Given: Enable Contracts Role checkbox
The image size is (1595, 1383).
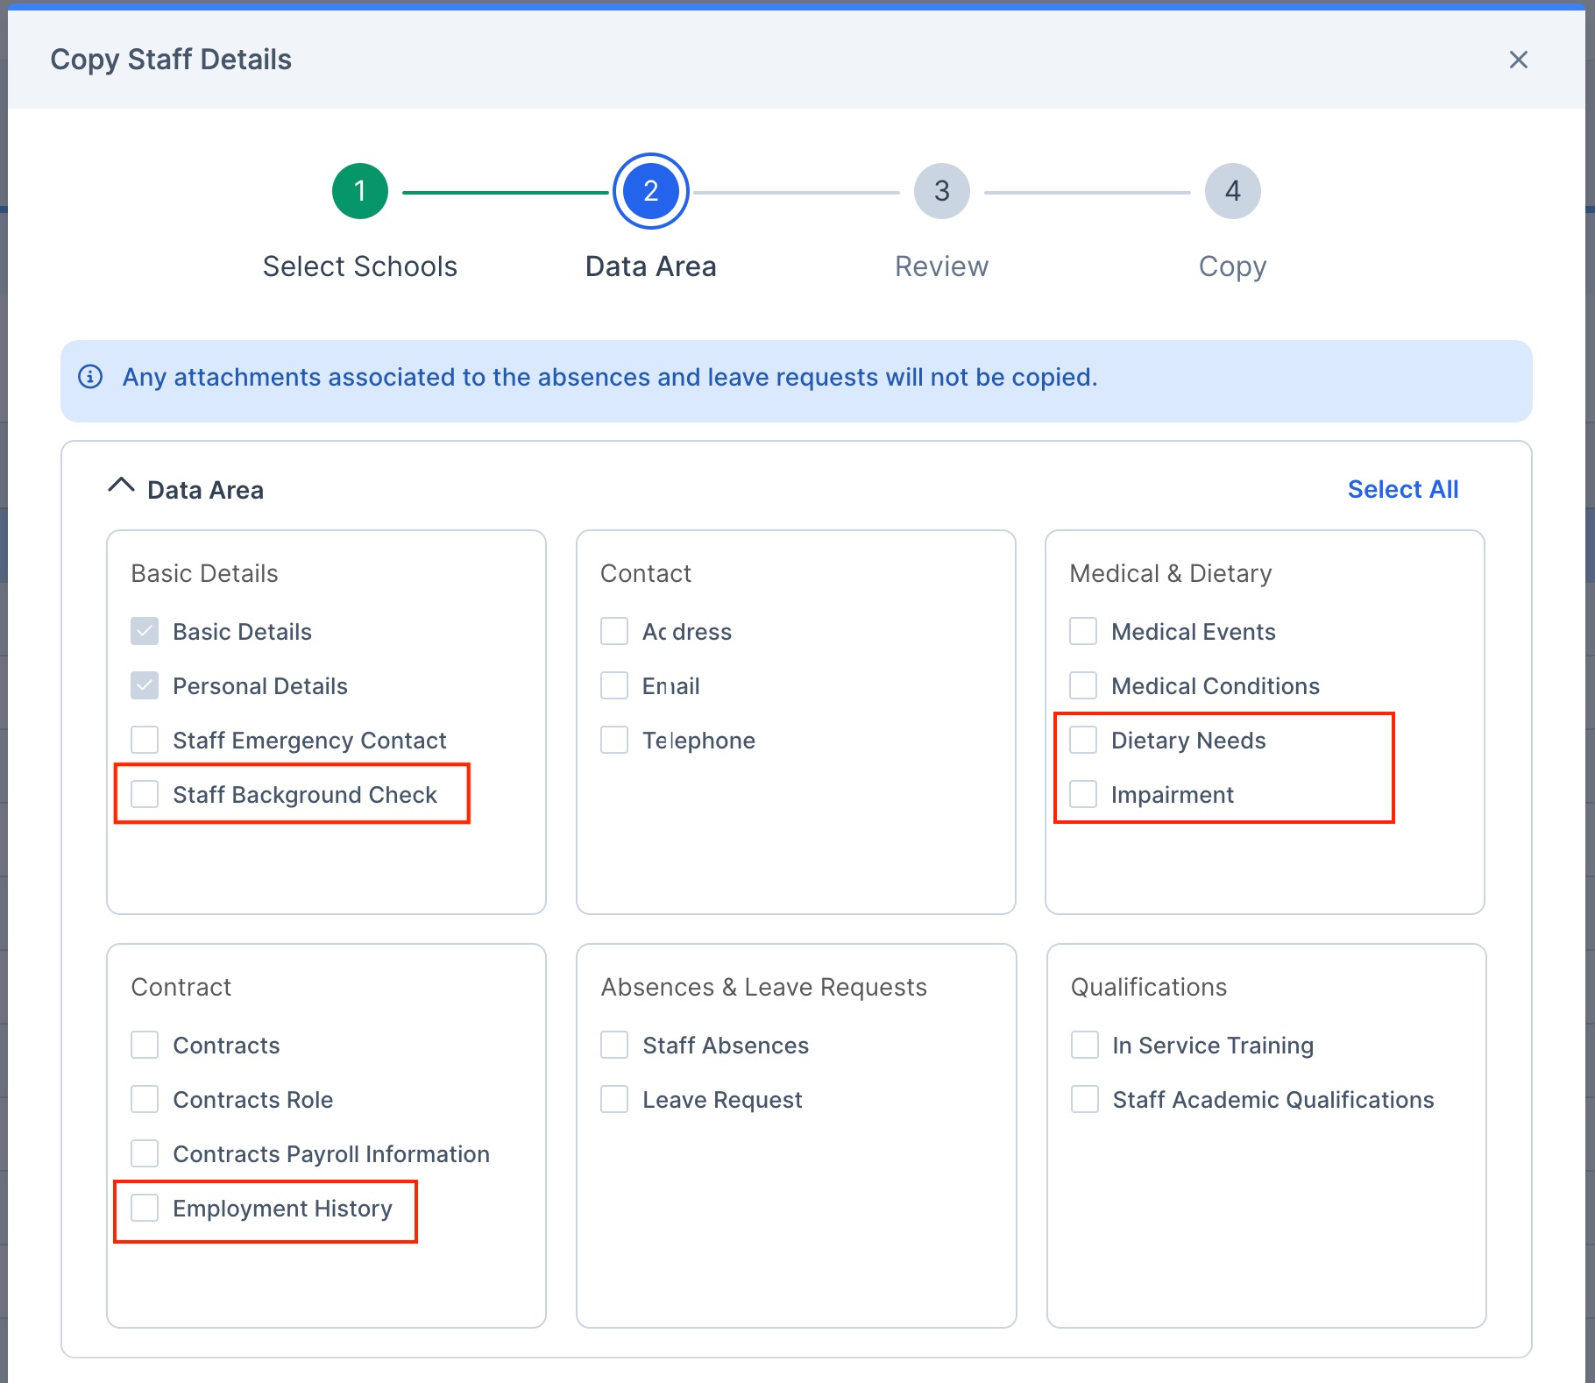Looking at the screenshot, I should coord(145,1099).
